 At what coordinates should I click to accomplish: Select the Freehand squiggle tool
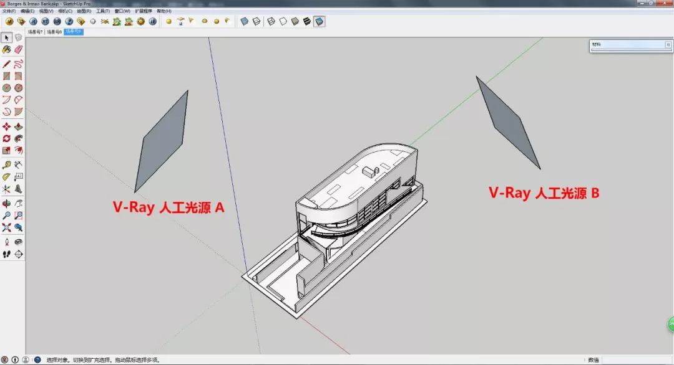tap(19, 64)
